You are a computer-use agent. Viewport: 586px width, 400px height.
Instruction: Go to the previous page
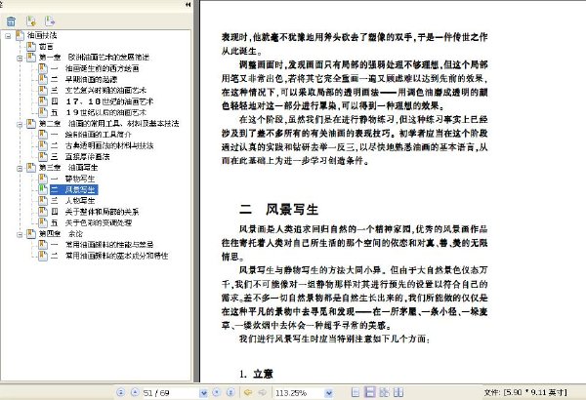(x=135, y=392)
